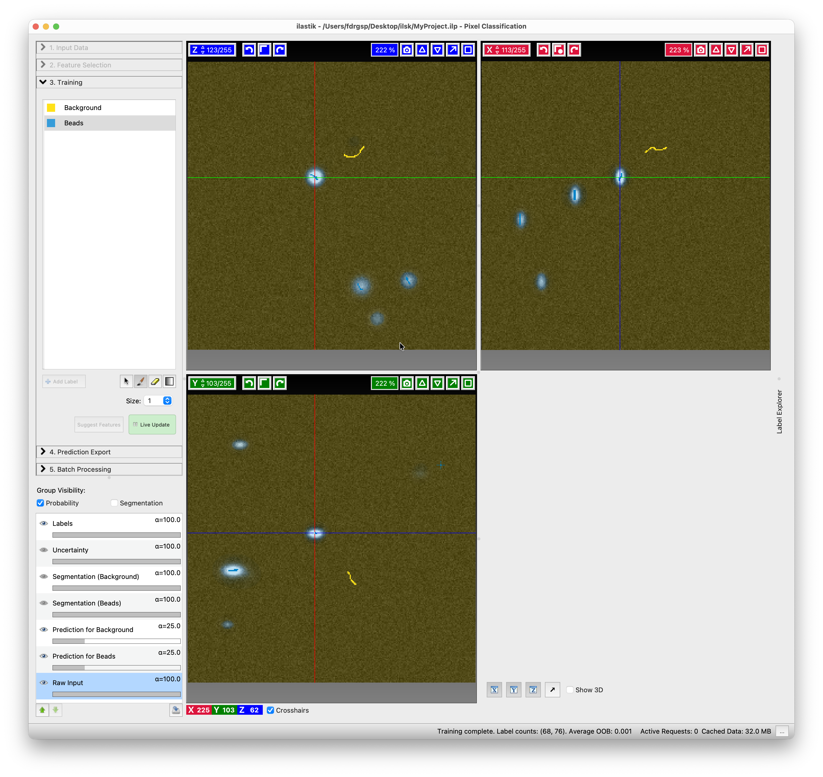The height and width of the screenshot is (777, 823).
Task: Zoom in on the Z view
Action: click(422, 50)
